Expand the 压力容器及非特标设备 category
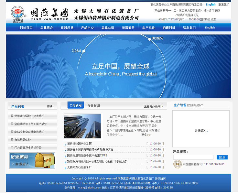This screenshot has height=193, width=238. 12,147
